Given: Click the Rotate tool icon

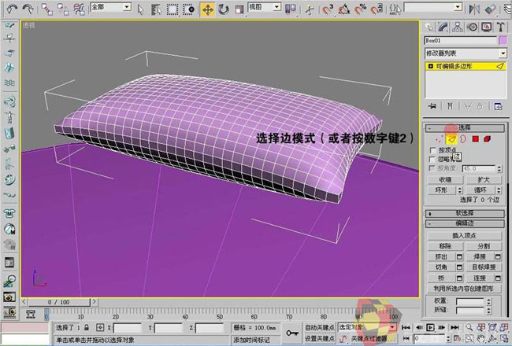Looking at the screenshot, I should tap(224, 9).
